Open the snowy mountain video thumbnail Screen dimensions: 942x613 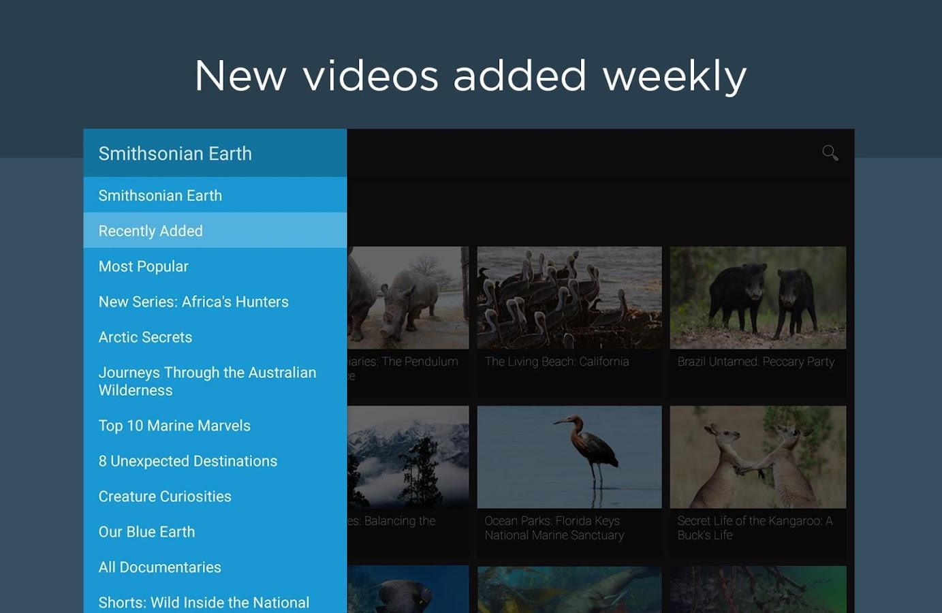(408, 457)
